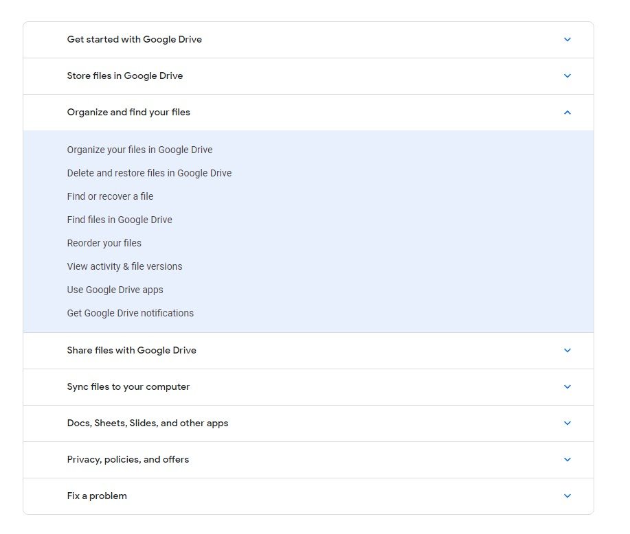
Task: Select the Fix a problem section heading
Action: pyautogui.click(x=97, y=496)
